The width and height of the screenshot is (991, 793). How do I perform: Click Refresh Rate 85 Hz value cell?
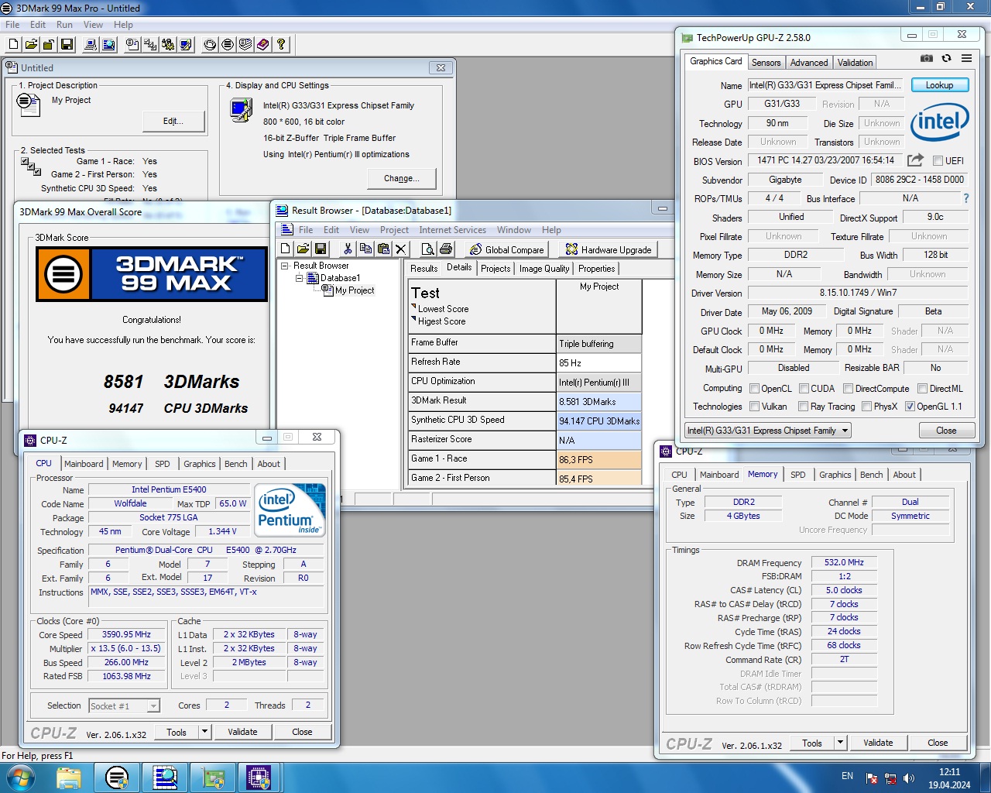[598, 362]
